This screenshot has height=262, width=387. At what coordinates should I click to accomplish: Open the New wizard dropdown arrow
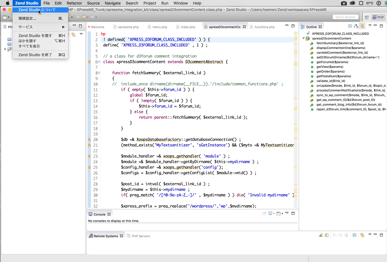coord(9,17)
